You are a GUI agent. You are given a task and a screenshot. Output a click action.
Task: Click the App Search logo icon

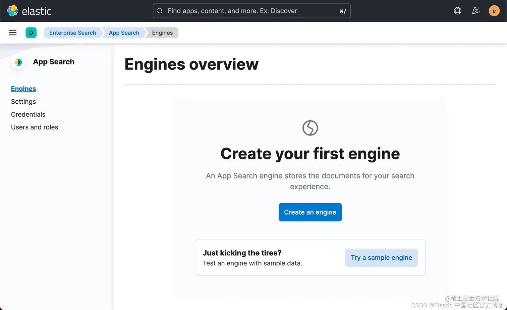click(18, 62)
